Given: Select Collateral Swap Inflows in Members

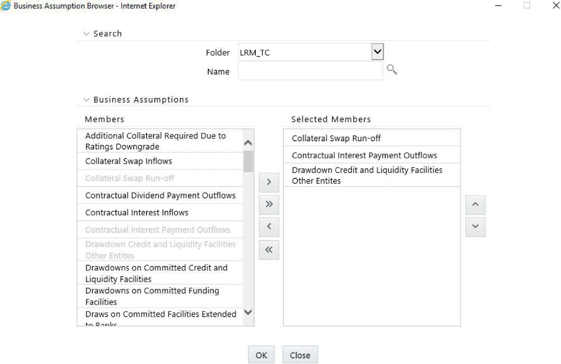Looking at the screenshot, I should pos(160,161).
